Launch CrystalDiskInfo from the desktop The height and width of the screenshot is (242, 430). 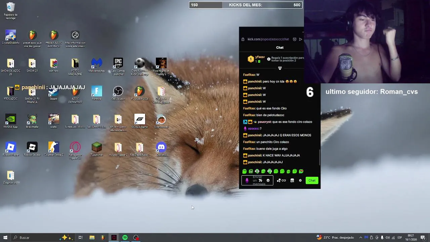click(x=10, y=37)
